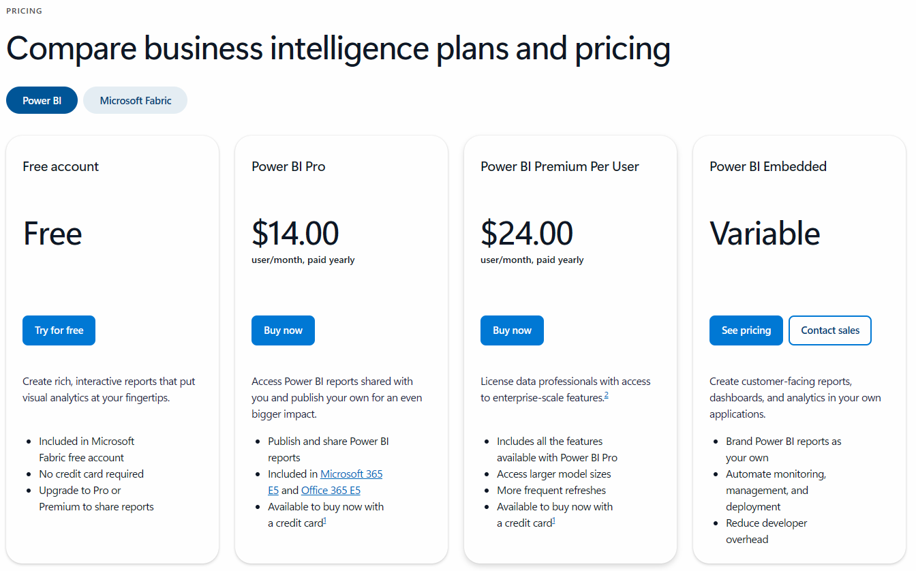This screenshot has width=916, height=571.
Task: Click Buy now for Power BI Premium Per User
Action: pyautogui.click(x=512, y=330)
